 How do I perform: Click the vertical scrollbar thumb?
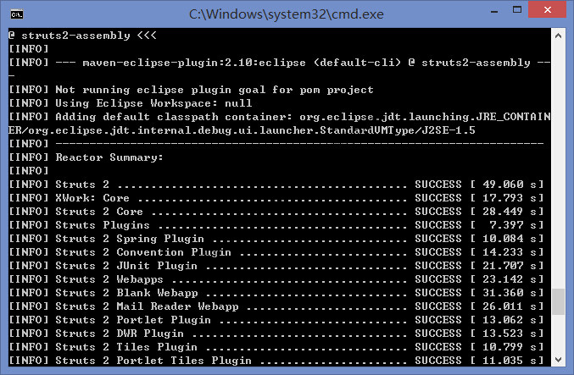pos(558,302)
